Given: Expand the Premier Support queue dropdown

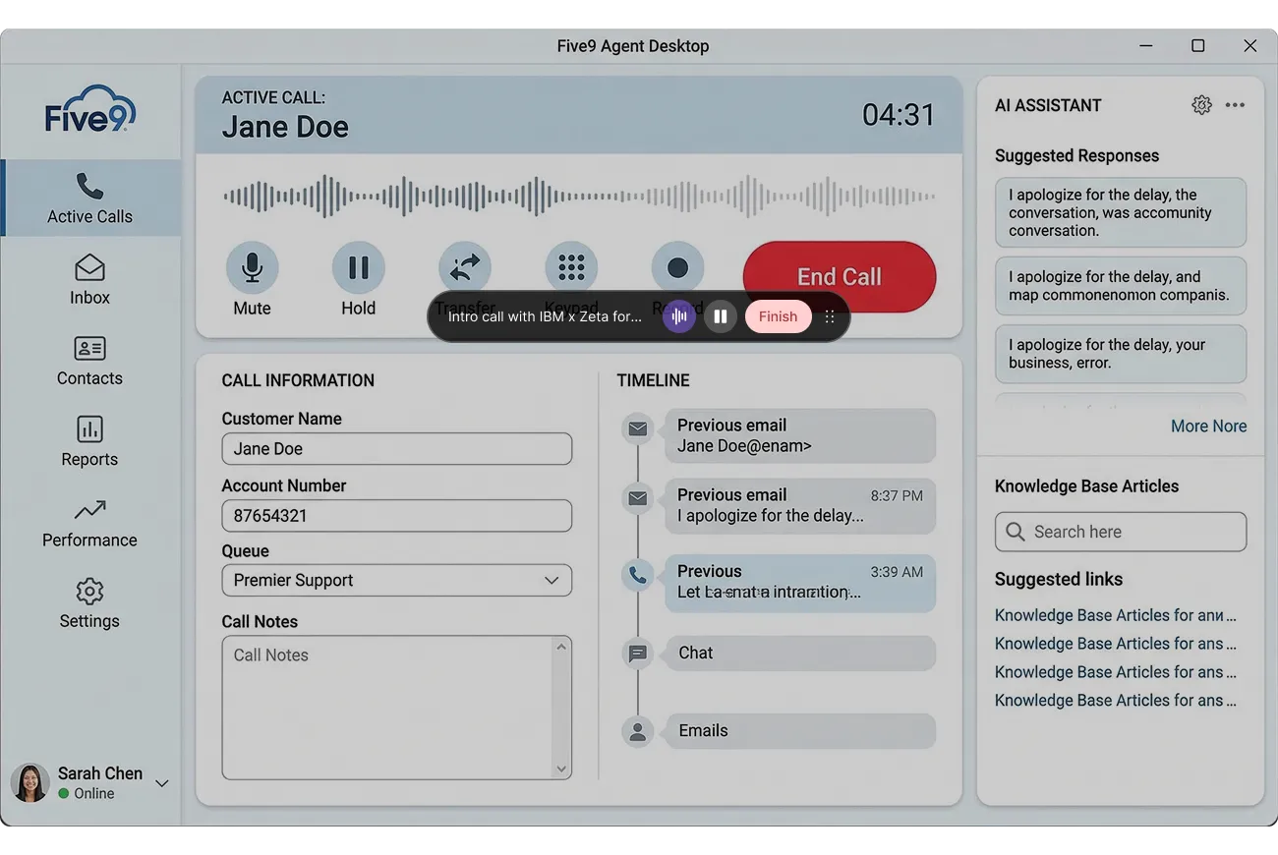Looking at the screenshot, I should click(396, 580).
